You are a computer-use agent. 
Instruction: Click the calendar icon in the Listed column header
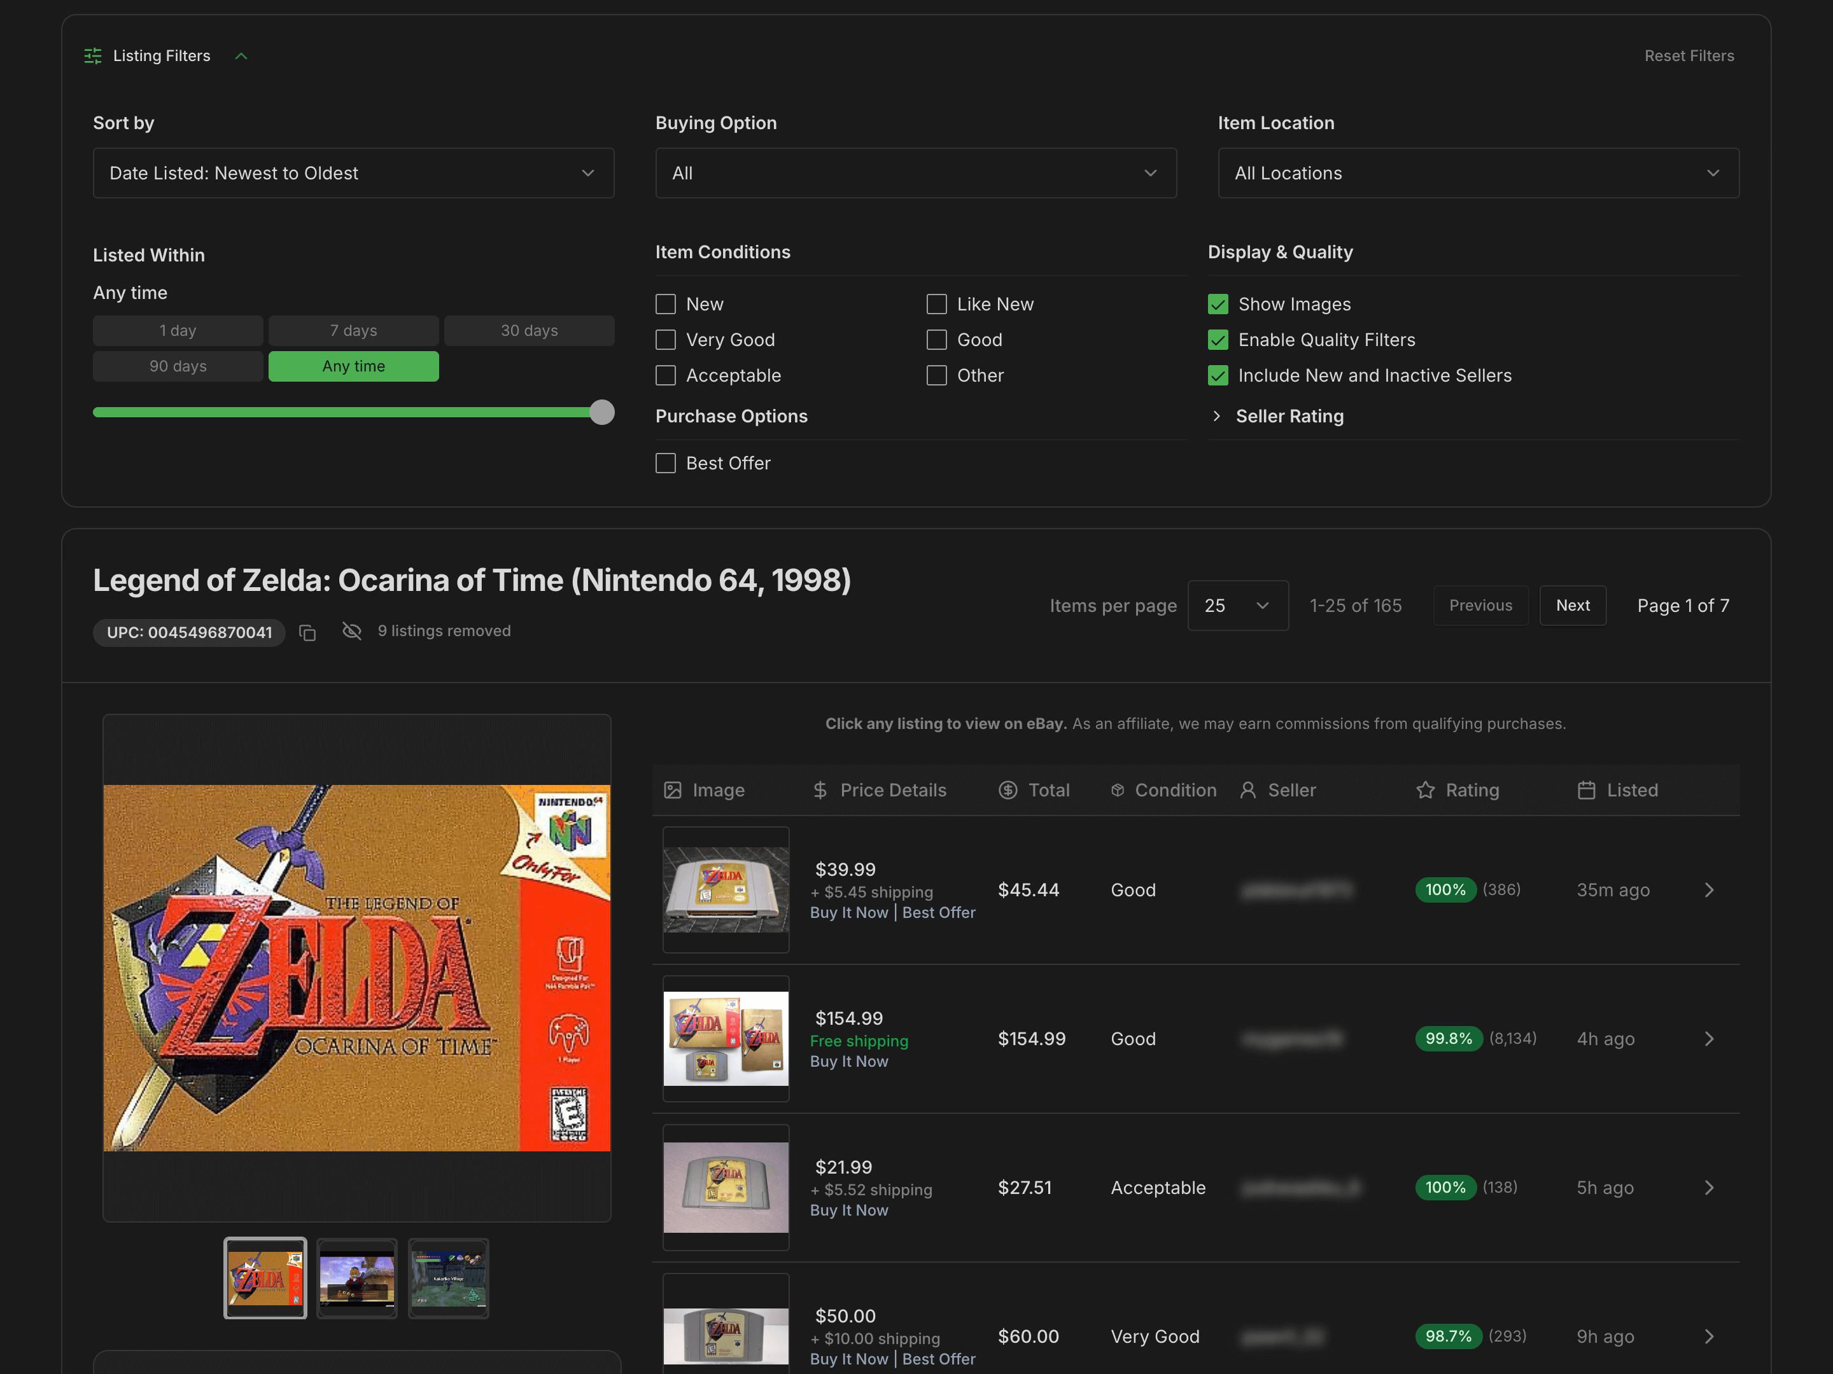(x=1587, y=790)
